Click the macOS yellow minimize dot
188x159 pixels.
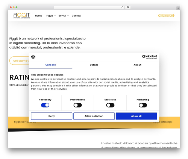[14, 7]
